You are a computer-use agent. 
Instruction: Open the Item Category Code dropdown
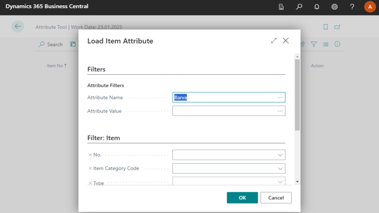[280, 168]
